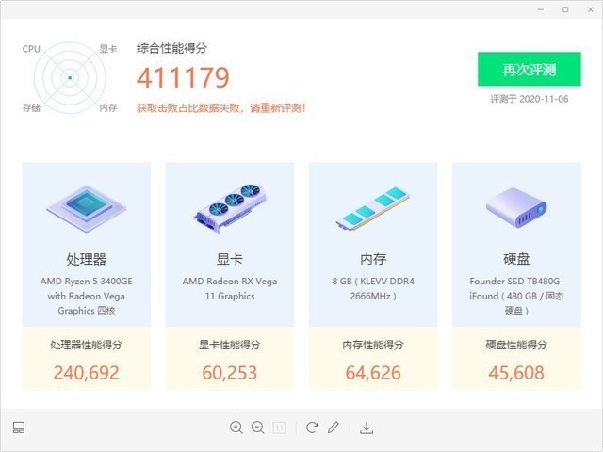Click the 存储 label on radar chart
The width and height of the screenshot is (603, 452).
(x=31, y=107)
